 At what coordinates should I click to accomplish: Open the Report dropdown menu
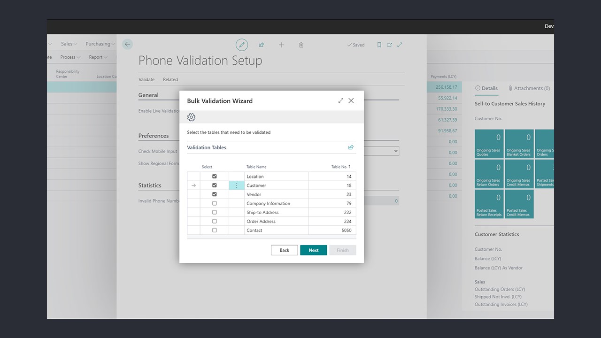click(98, 57)
